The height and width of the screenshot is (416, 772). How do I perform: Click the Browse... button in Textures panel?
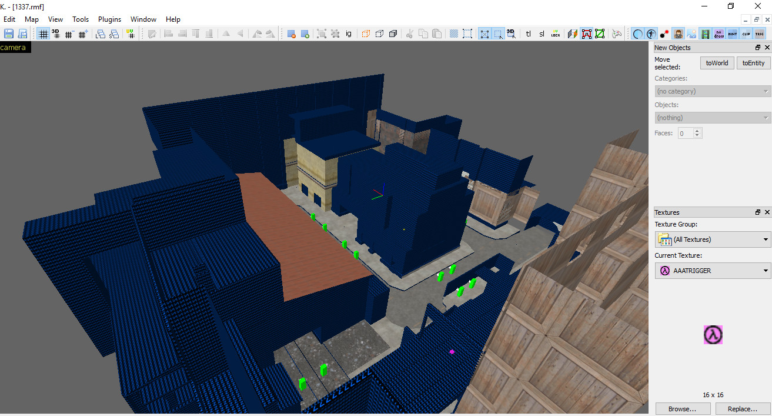(683, 408)
